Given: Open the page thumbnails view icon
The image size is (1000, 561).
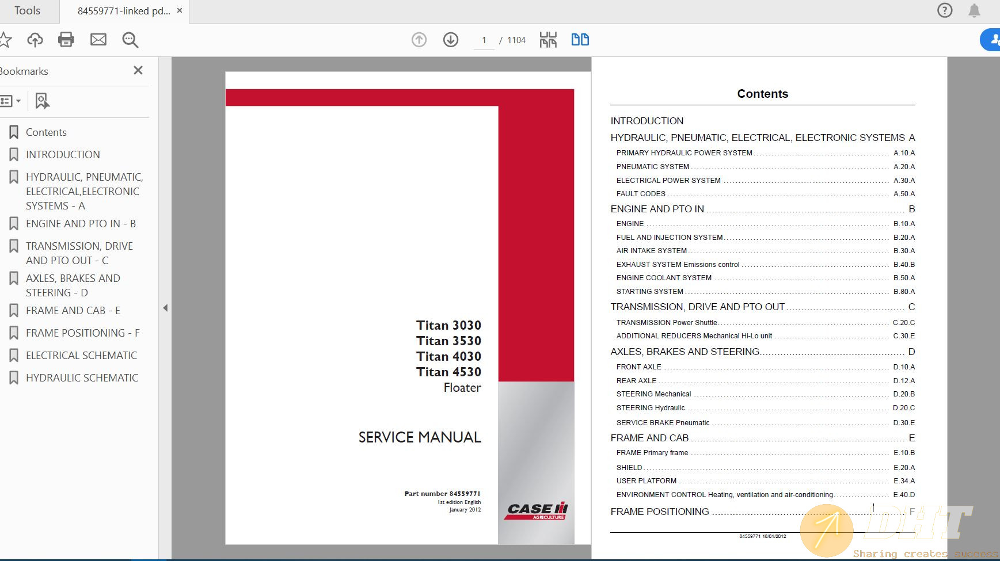Looking at the screenshot, I should 549,40.
